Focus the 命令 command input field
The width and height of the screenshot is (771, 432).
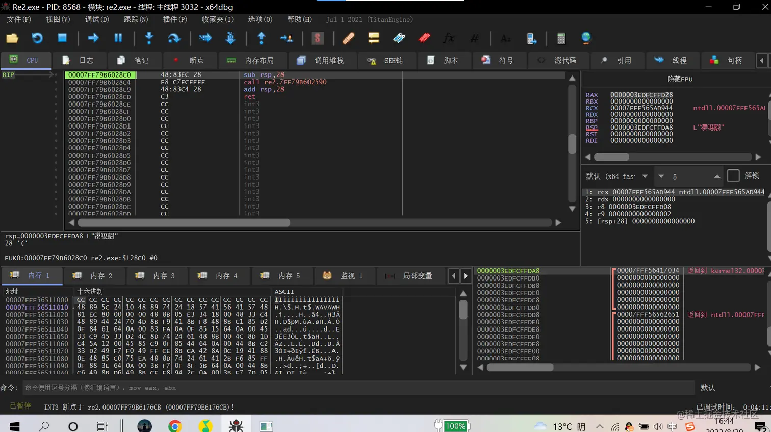point(357,388)
